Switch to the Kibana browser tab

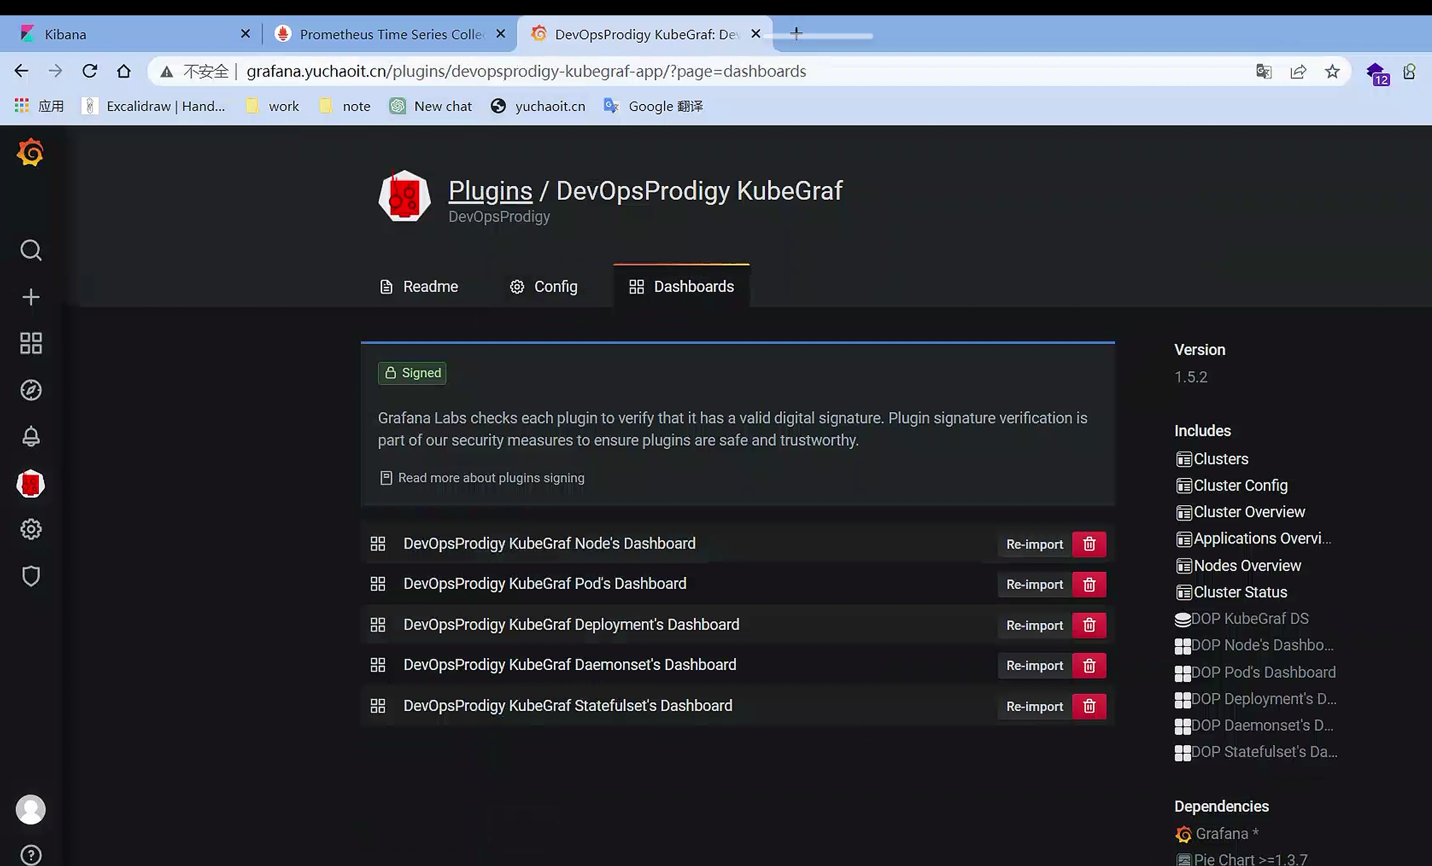point(66,34)
